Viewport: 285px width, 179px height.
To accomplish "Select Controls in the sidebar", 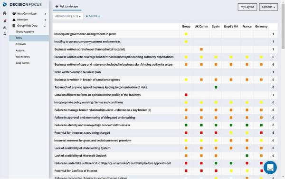I will tap(21, 44).
